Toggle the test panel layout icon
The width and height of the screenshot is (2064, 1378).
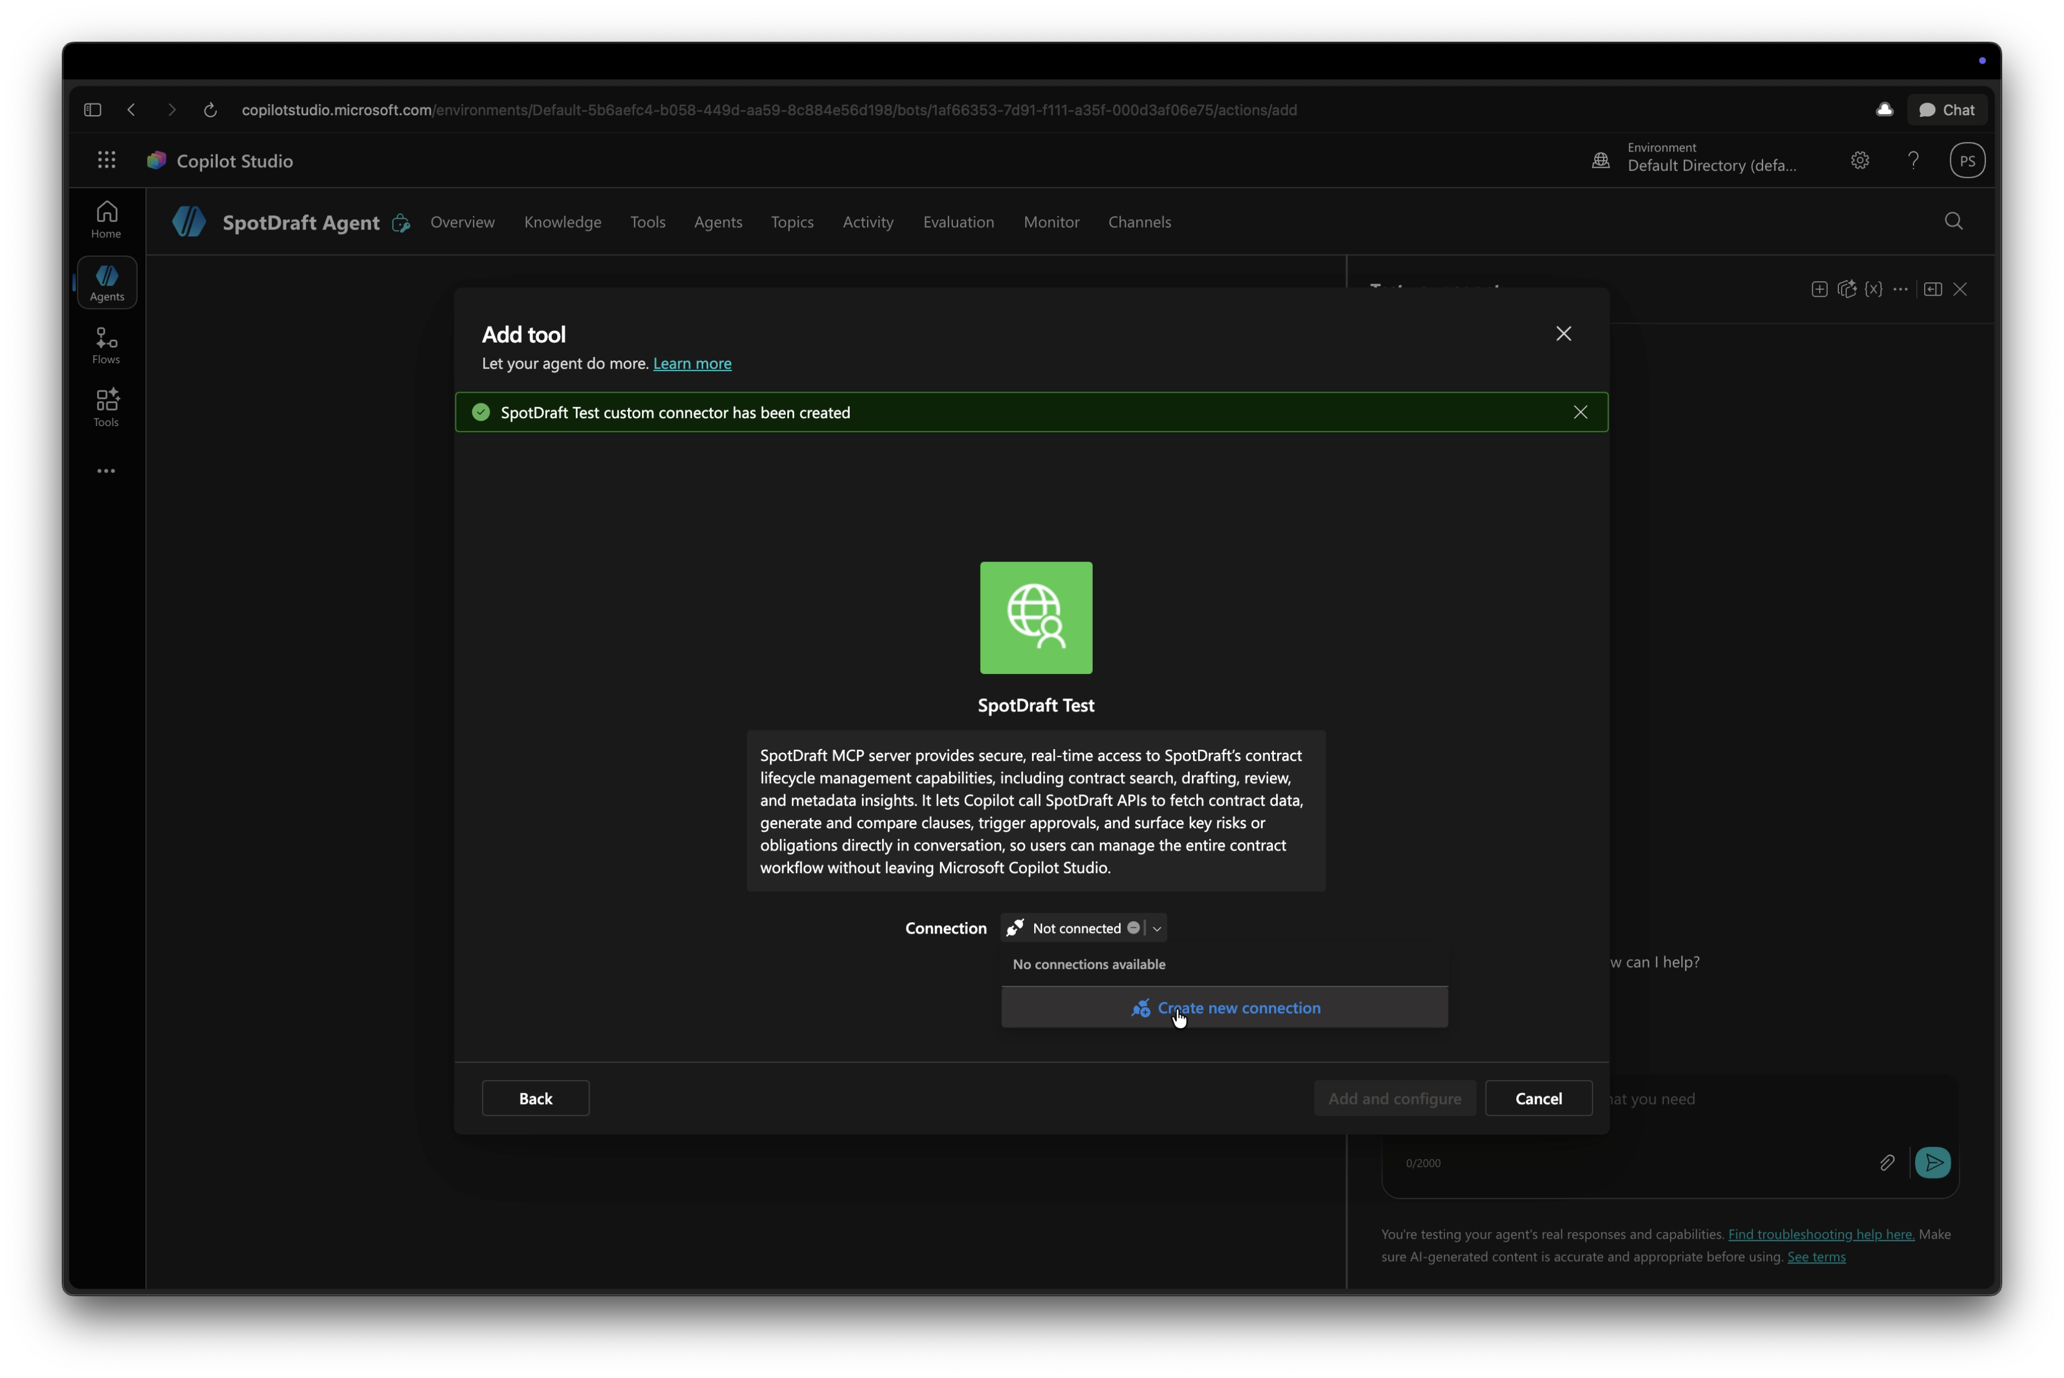tap(1932, 289)
